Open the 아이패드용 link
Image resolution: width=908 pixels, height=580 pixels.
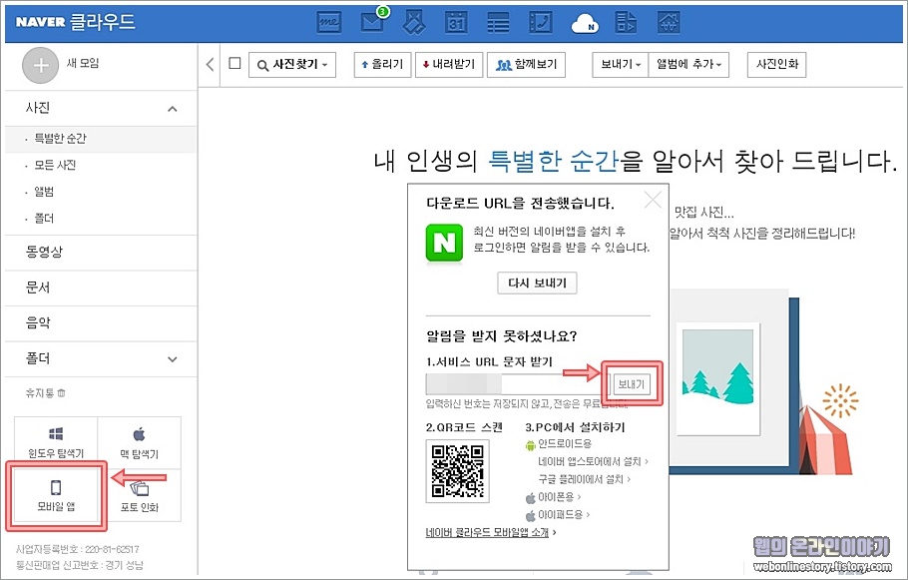558,514
